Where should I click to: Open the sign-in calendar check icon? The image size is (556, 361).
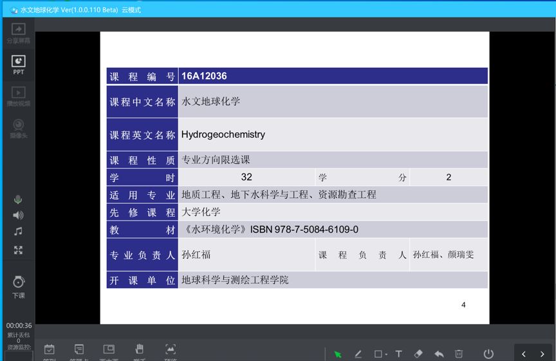(x=50, y=349)
